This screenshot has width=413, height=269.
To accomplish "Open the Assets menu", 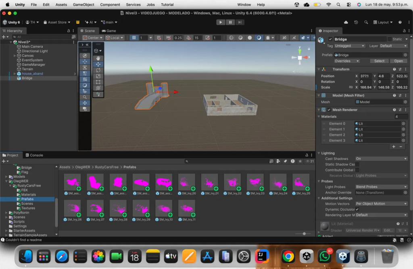I will tap(61, 4).
